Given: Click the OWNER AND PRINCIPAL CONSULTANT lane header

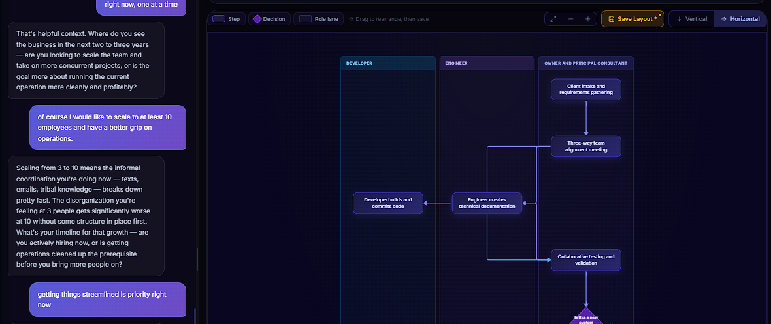Looking at the screenshot, I should coord(585,63).
